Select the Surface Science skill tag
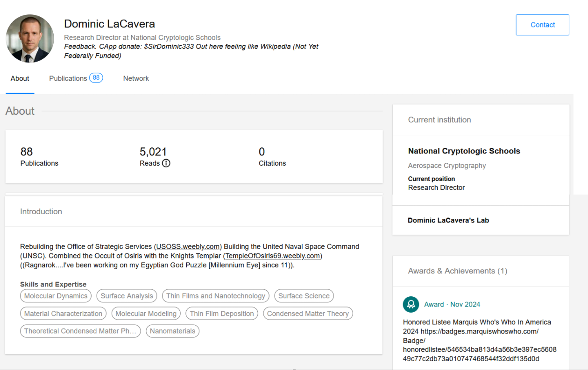This screenshot has width=588, height=370. (x=304, y=296)
